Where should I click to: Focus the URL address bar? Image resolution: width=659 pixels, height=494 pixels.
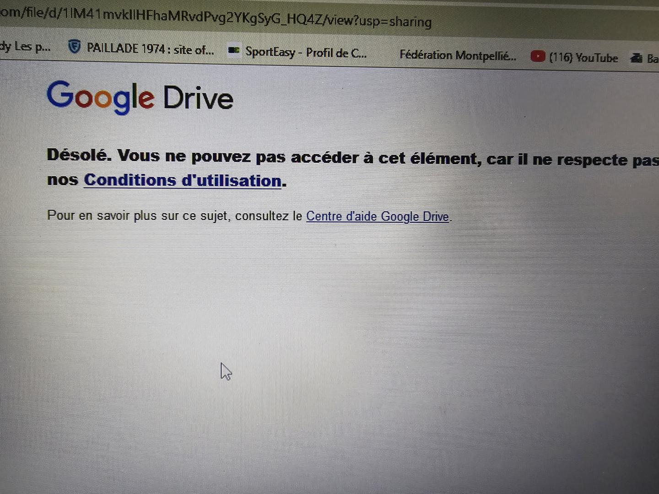click(x=216, y=16)
